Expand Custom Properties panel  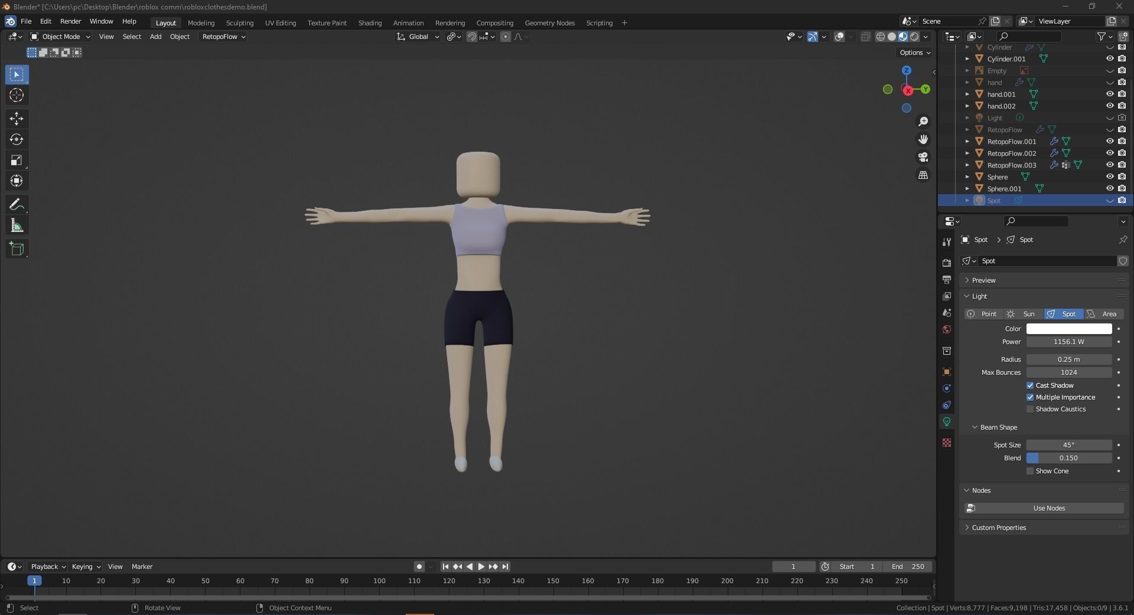tap(999, 528)
